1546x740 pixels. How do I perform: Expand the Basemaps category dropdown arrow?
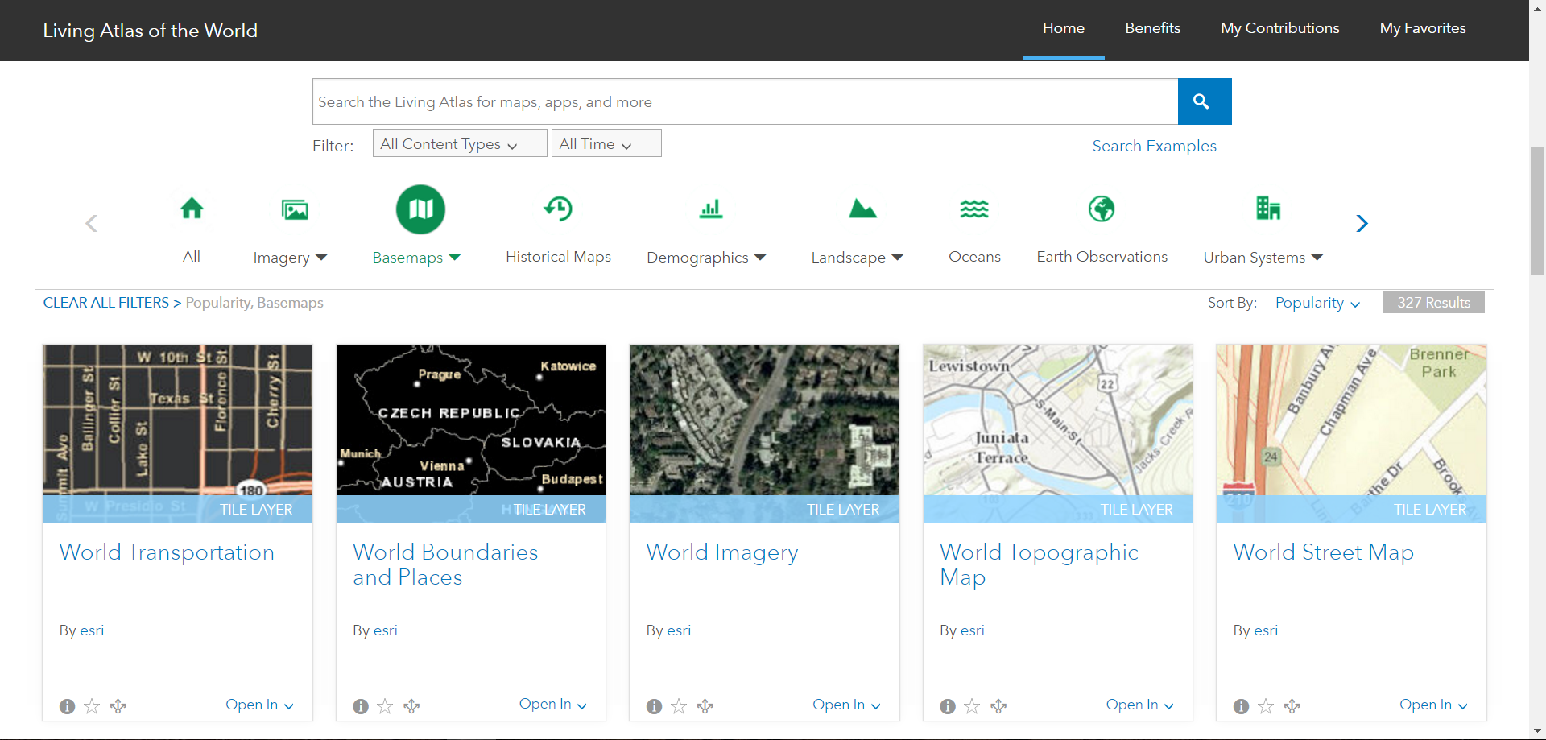(455, 257)
